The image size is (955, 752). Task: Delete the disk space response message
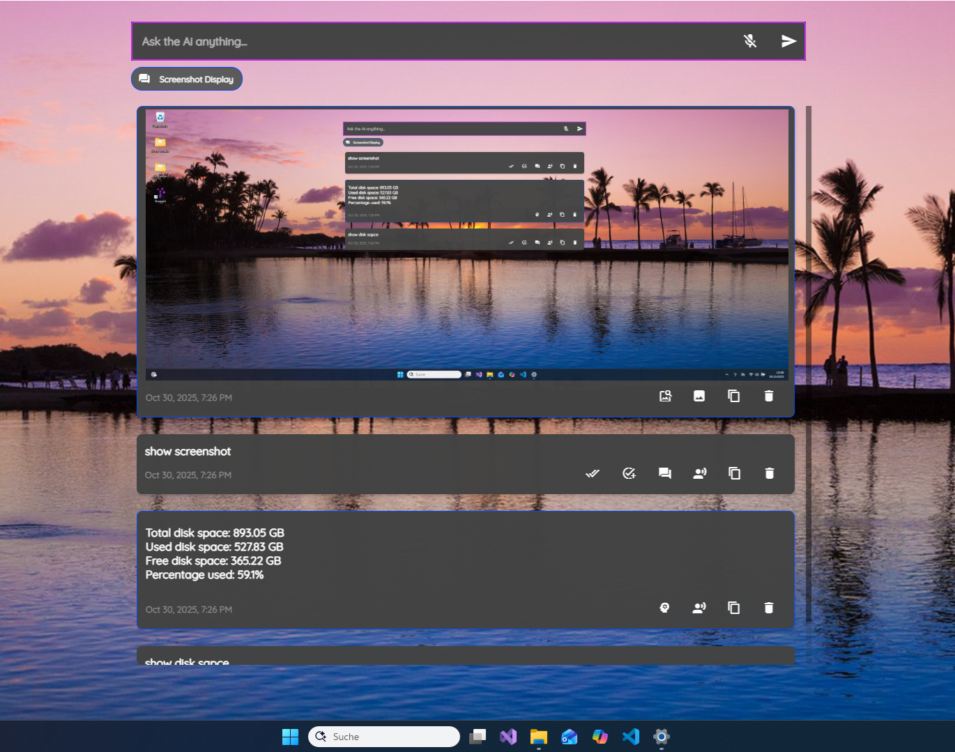point(769,607)
